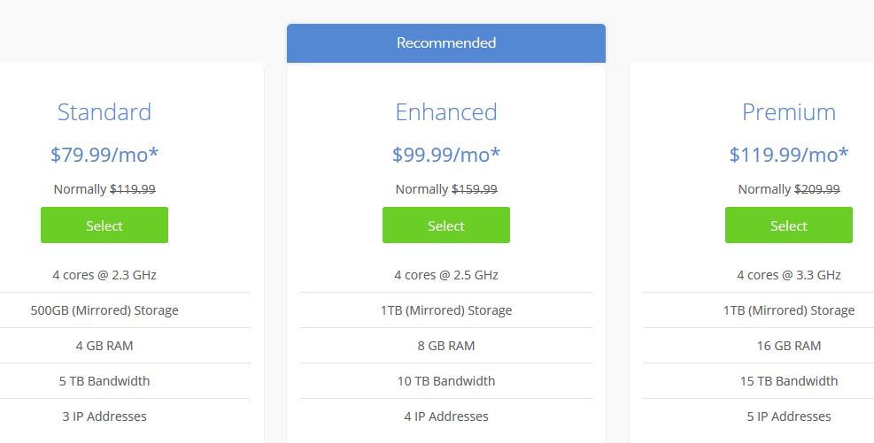Click the $99.99/mo price
The image size is (874, 443).
click(x=446, y=154)
